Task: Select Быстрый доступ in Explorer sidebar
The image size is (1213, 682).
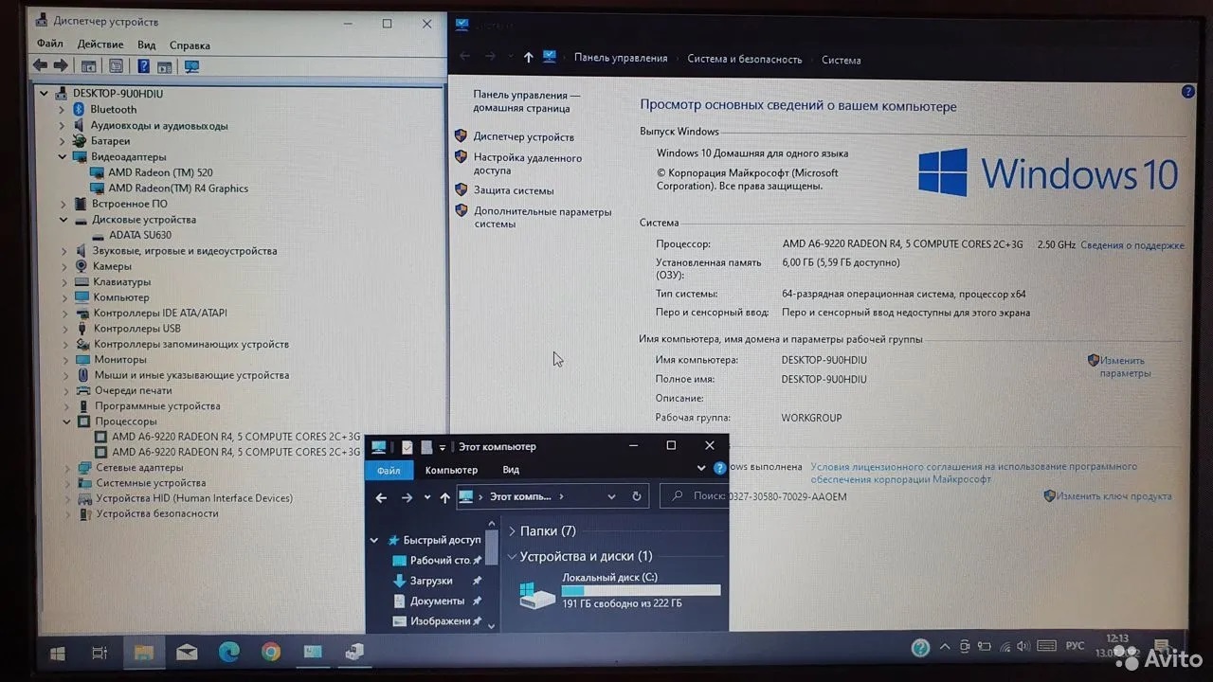Action: pos(442,540)
